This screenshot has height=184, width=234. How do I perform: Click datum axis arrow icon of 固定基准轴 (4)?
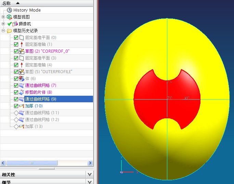coord(22,65)
